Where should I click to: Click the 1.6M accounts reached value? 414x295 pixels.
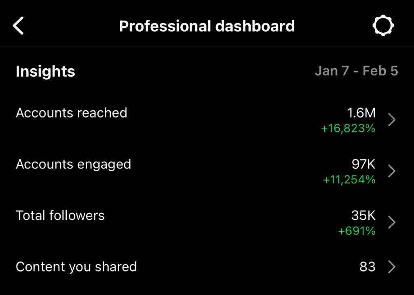[361, 113]
